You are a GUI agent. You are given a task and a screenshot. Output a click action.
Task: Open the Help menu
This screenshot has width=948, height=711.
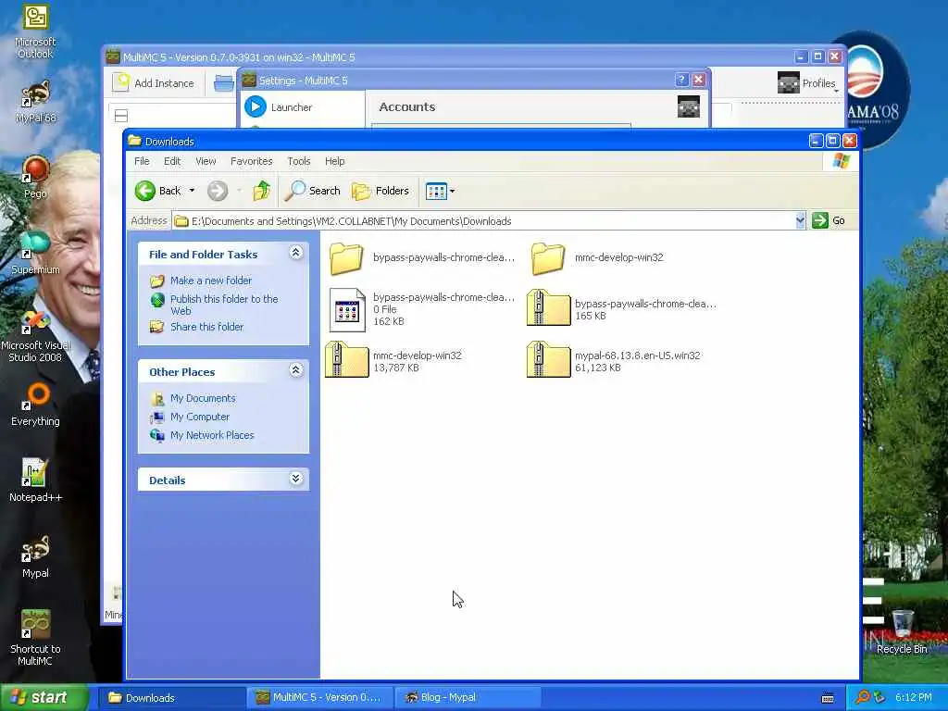[x=334, y=161]
